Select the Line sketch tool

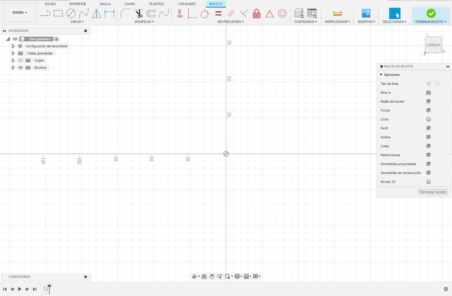[x=45, y=13]
